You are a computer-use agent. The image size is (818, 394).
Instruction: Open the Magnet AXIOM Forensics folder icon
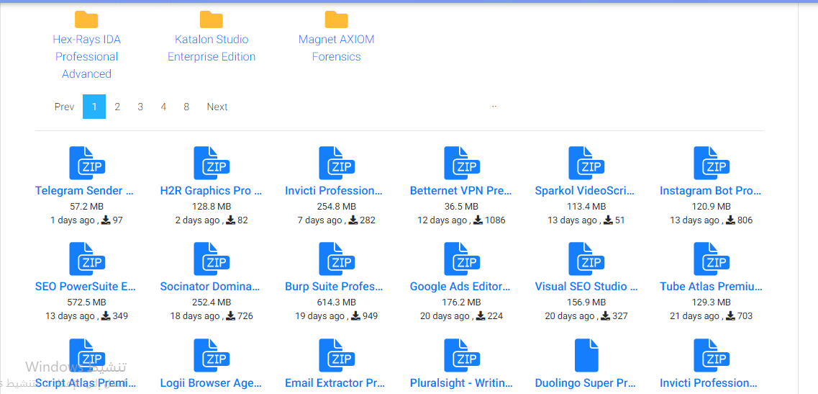336,19
